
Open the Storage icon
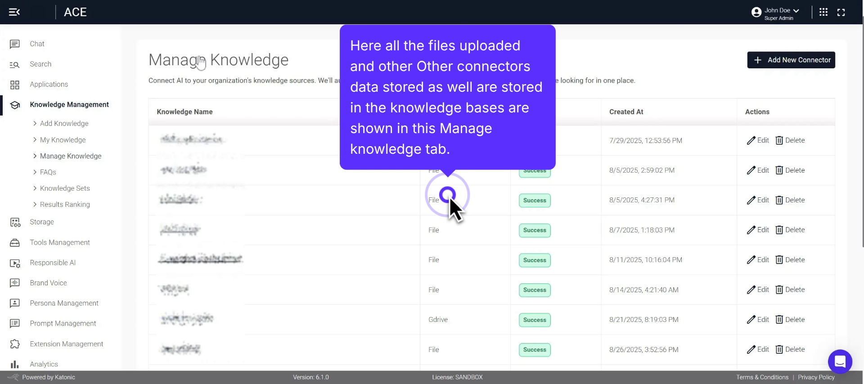pos(15,222)
